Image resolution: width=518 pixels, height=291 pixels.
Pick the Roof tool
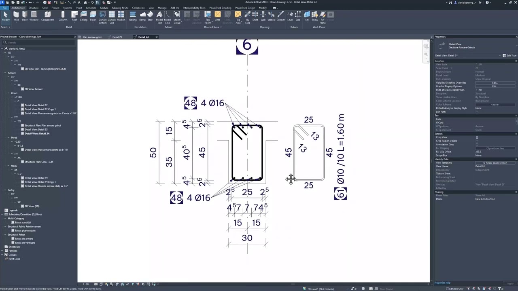74,16
